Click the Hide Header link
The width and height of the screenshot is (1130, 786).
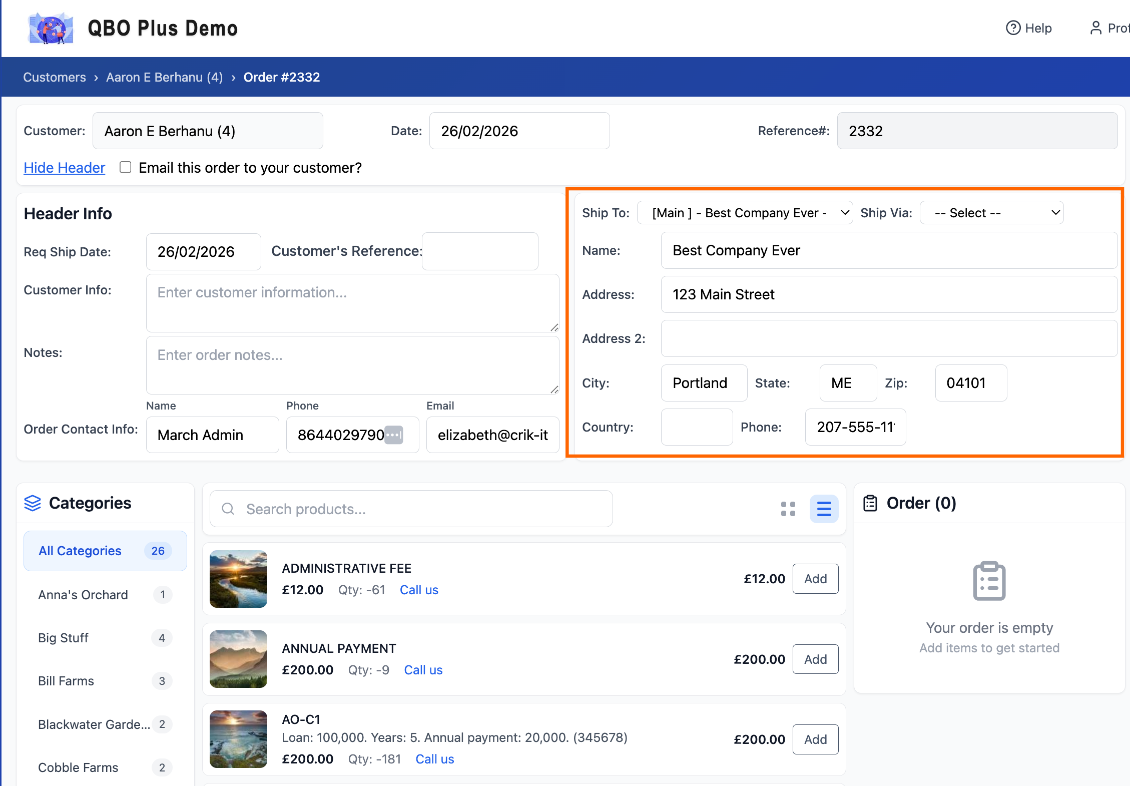[65, 168]
